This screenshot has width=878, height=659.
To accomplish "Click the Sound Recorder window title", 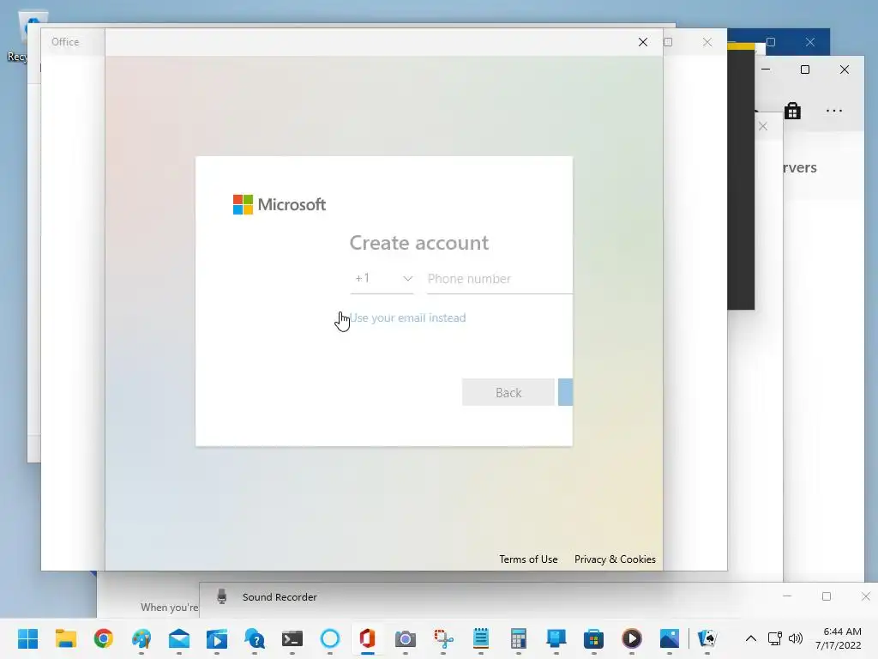I will pyautogui.click(x=280, y=597).
